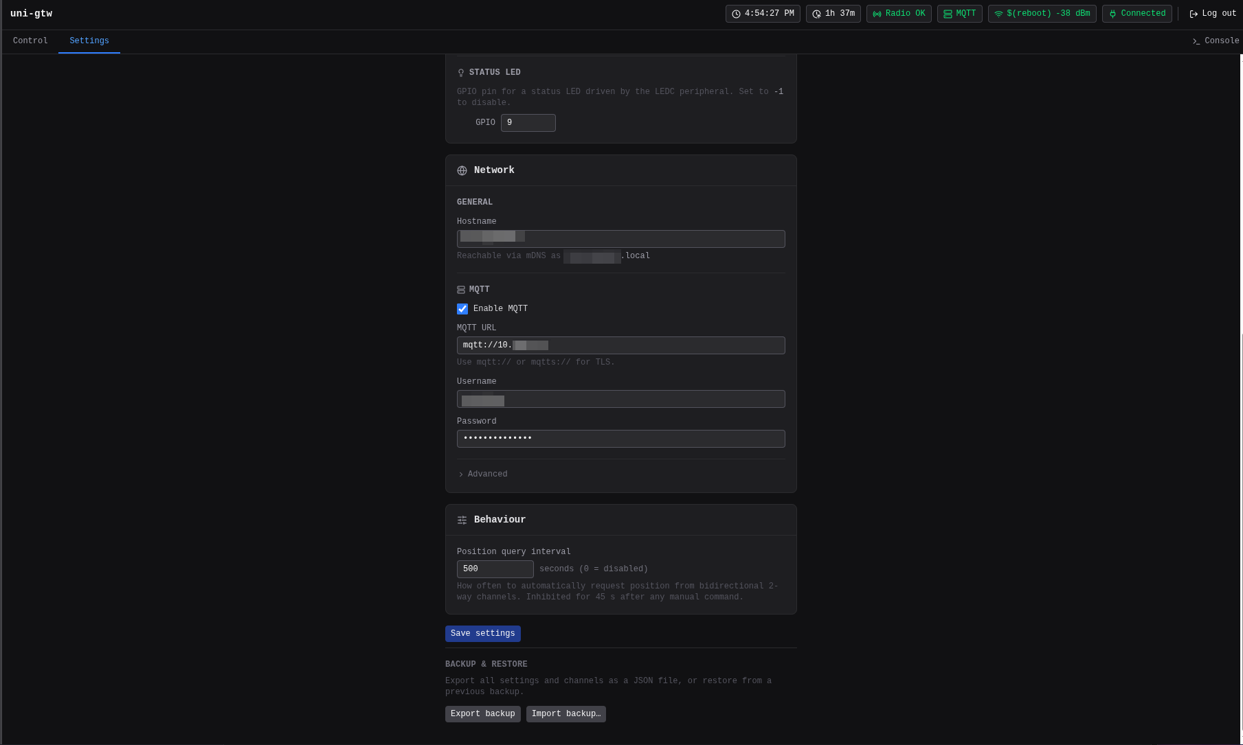Focus the MQTT Username field

click(620, 399)
